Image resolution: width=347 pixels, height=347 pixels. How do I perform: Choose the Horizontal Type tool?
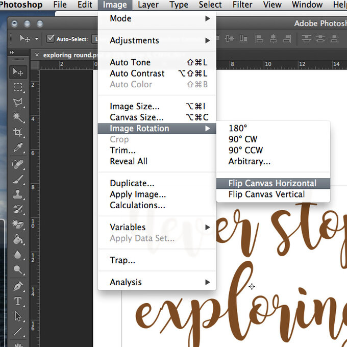[x=18, y=301]
